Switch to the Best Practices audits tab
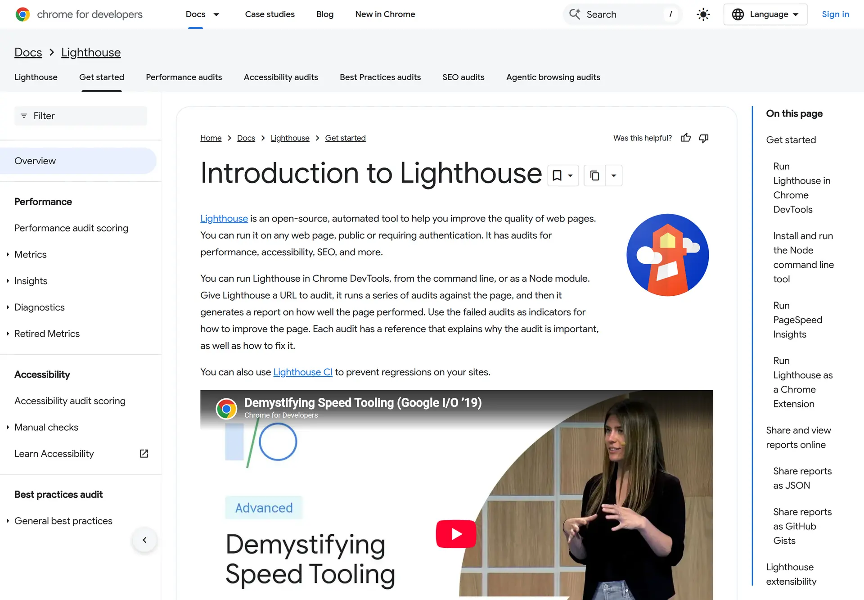Screen dimensions: 864x600 pos(380,77)
